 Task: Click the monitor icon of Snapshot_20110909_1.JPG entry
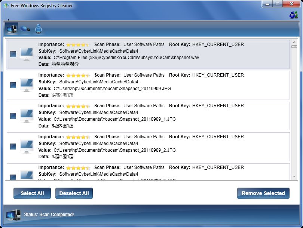[x=27, y=116]
